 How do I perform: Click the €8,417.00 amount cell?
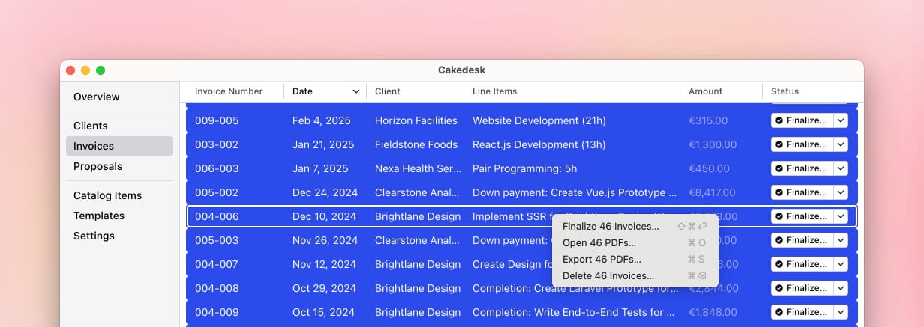pyautogui.click(x=713, y=192)
